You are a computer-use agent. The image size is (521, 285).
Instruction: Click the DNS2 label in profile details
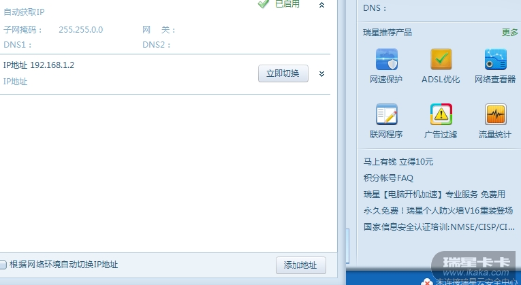(156, 45)
